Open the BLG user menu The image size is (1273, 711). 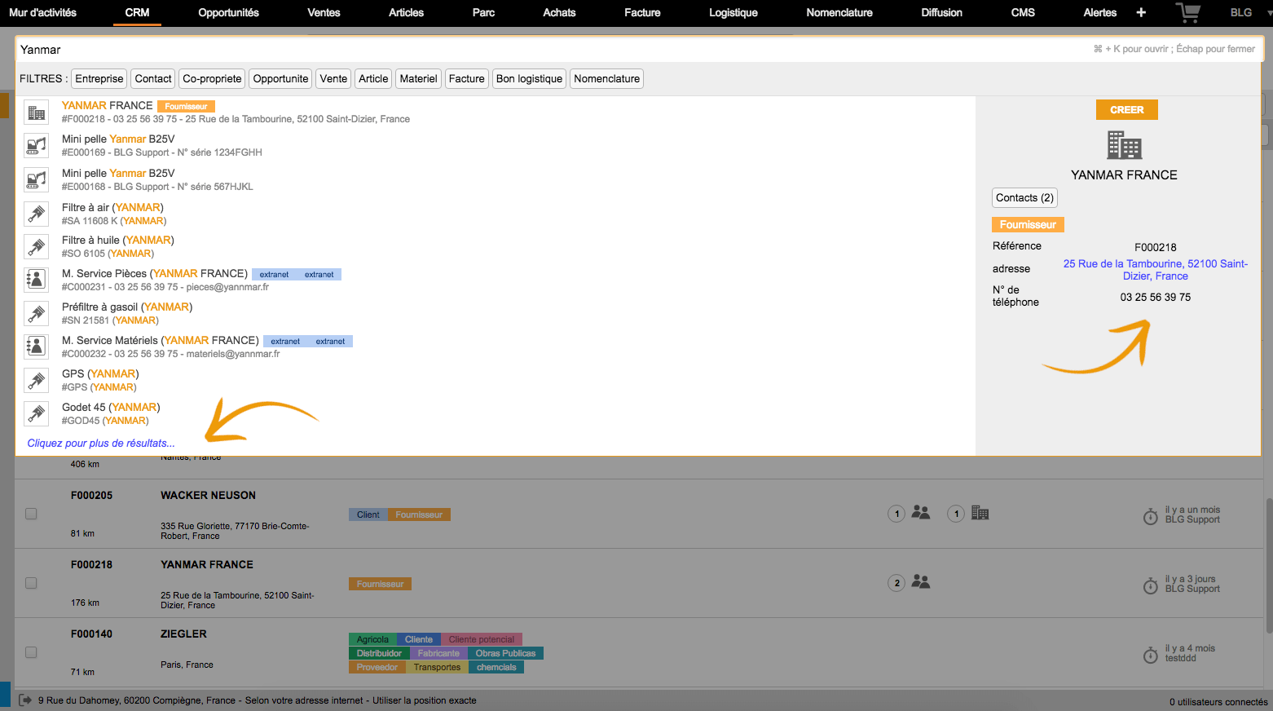click(x=1241, y=12)
